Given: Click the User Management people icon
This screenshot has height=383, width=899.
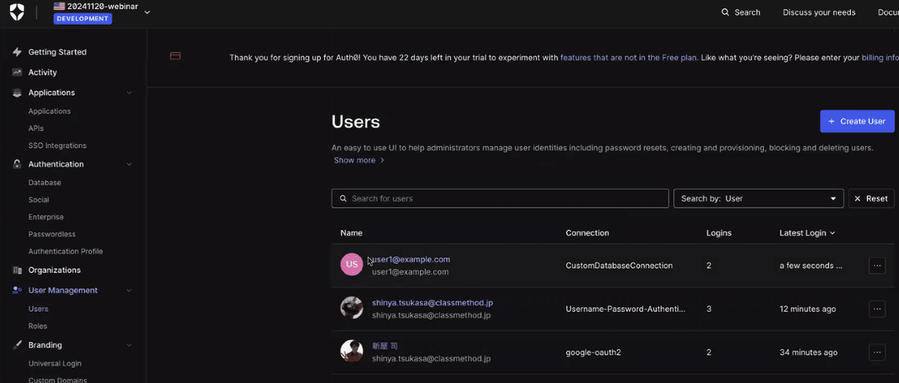Looking at the screenshot, I should coord(16,290).
